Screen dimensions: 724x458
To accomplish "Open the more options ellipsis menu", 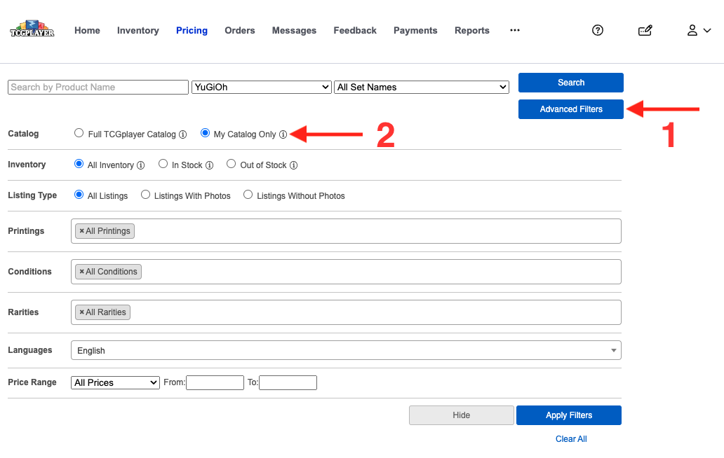I will (x=515, y=30).
